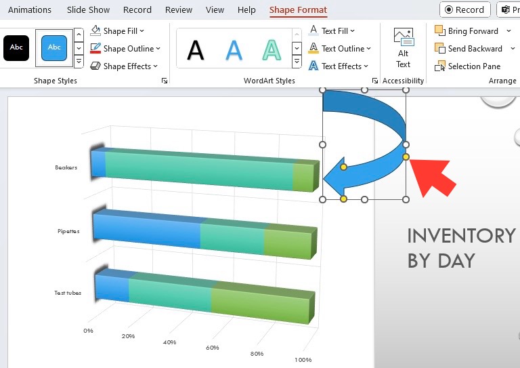Apply the black Abc shape style
This screenshot has height=368, width=520.
16,48
